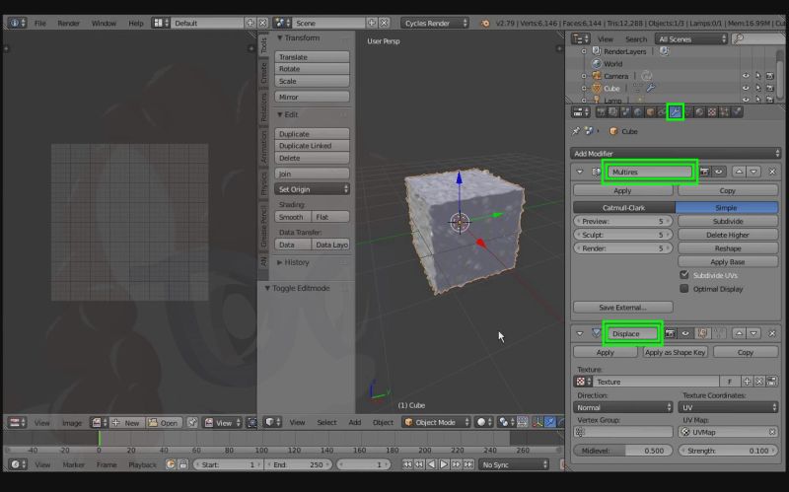
Task: Click the outliner search field
Action: pos(757,39)
